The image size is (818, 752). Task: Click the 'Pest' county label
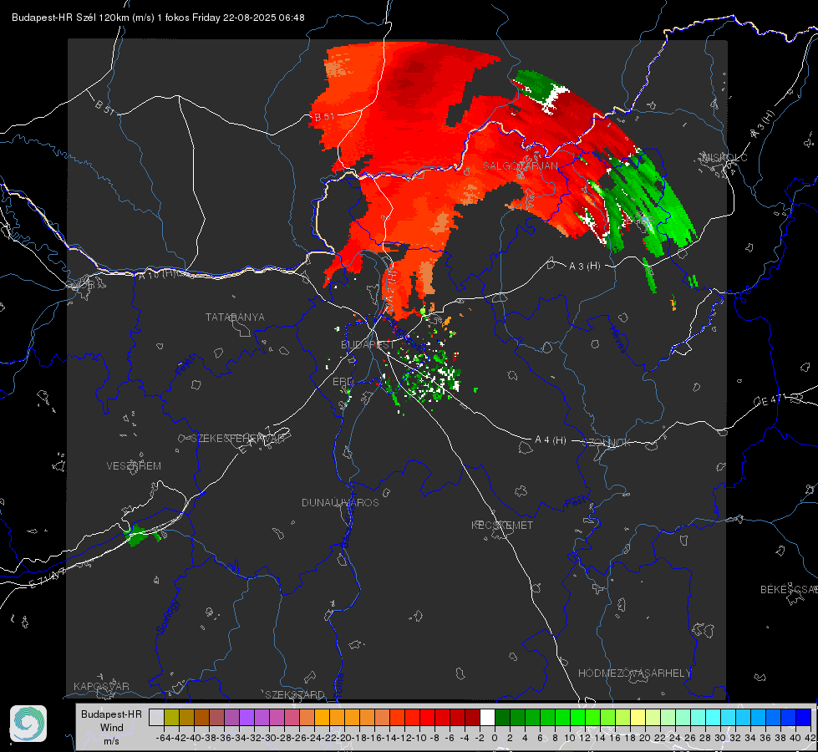[575, 503]
